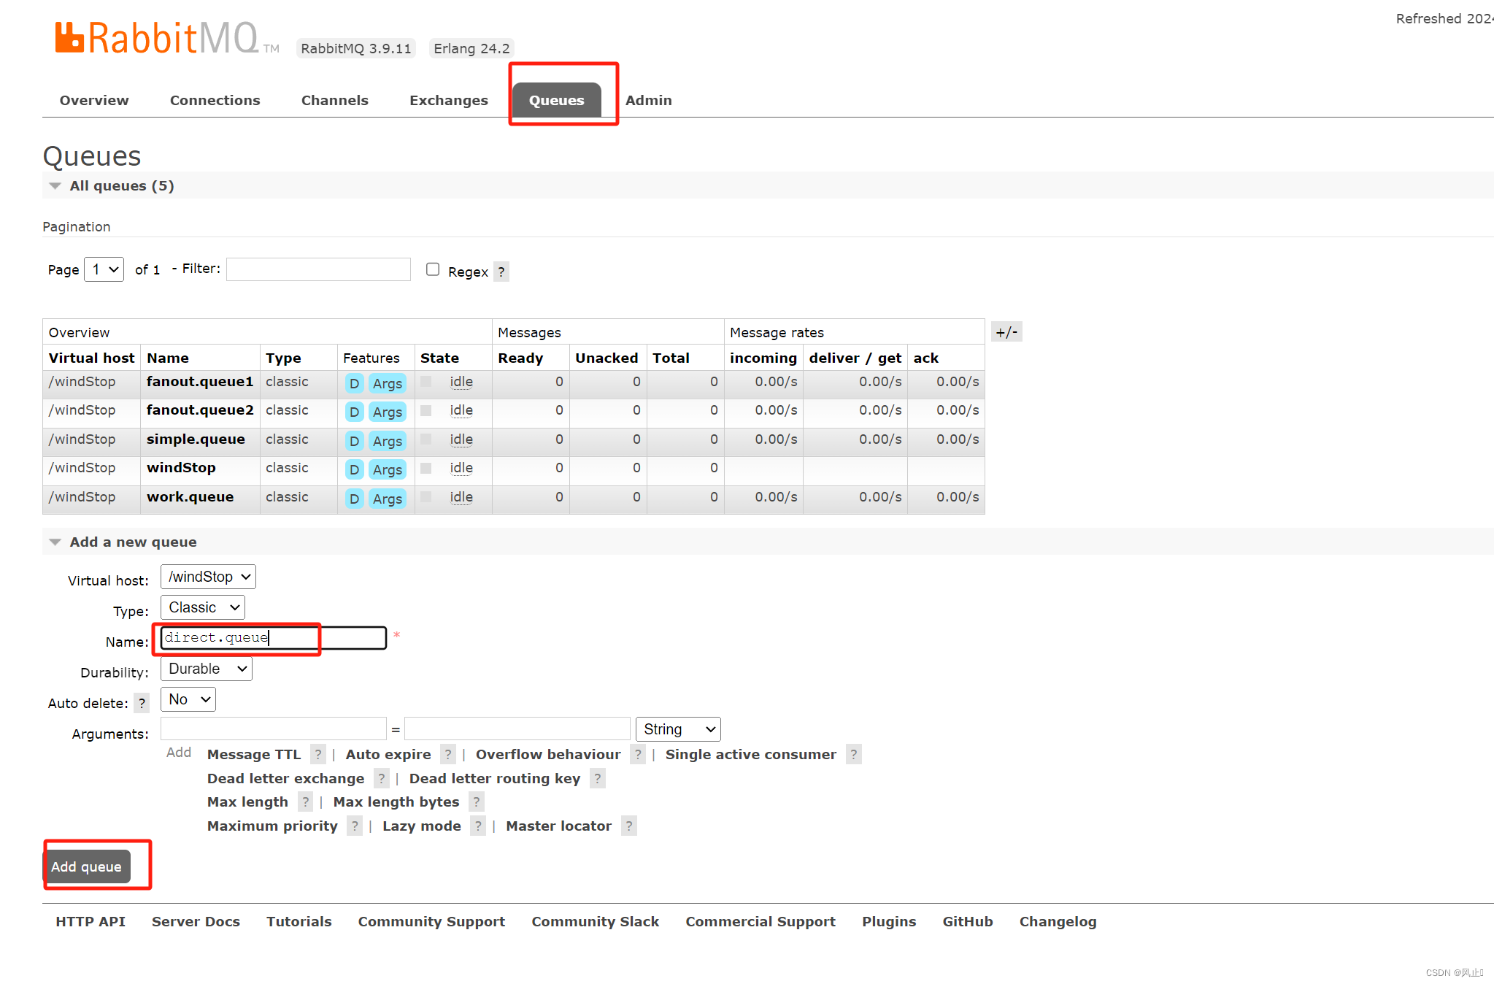Switch to the Exchanges tab
1494x984 pixels.
click(448, 100)
